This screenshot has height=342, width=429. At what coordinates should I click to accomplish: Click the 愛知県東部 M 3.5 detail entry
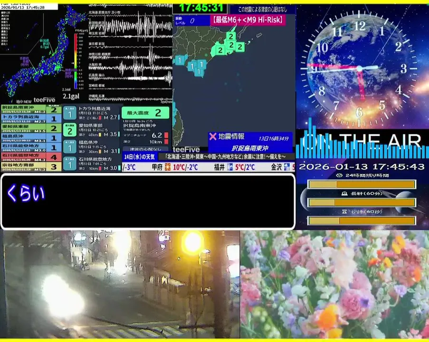(98, 130)
